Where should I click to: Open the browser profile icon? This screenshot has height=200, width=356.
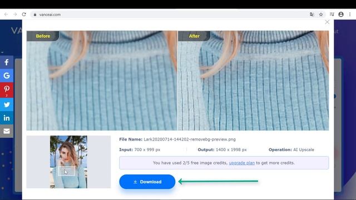[x=341, y=14]
